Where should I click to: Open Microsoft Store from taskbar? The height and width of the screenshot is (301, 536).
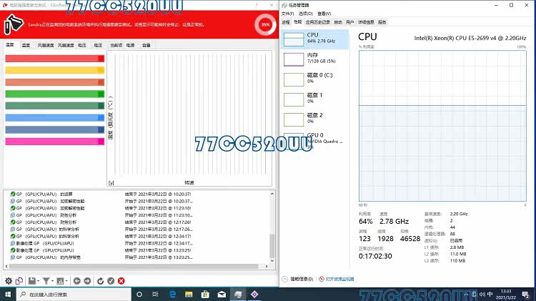(205, 294)
